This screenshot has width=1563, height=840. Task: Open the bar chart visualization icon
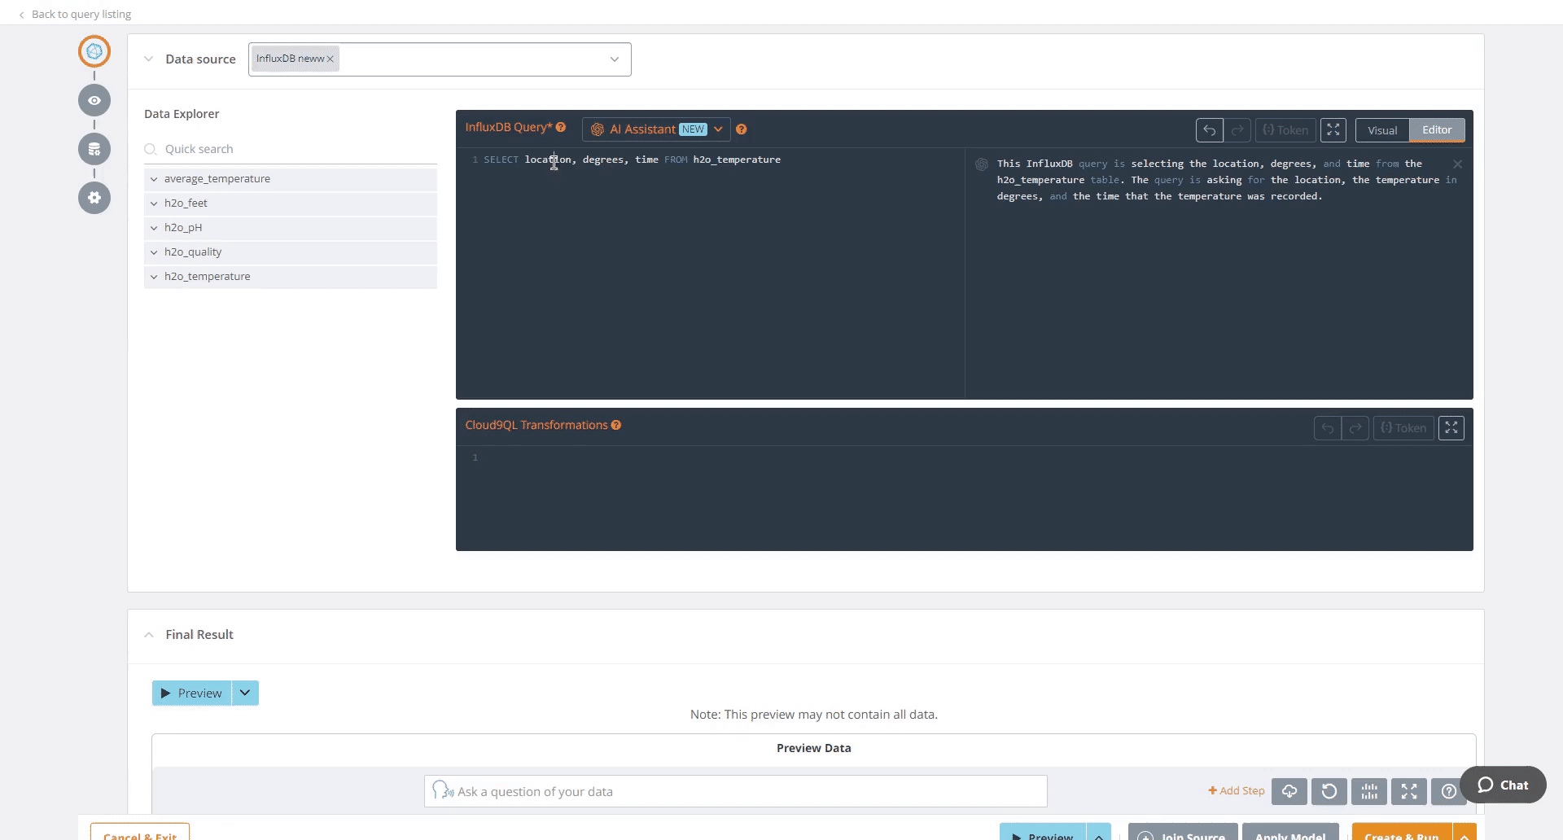1368,791
